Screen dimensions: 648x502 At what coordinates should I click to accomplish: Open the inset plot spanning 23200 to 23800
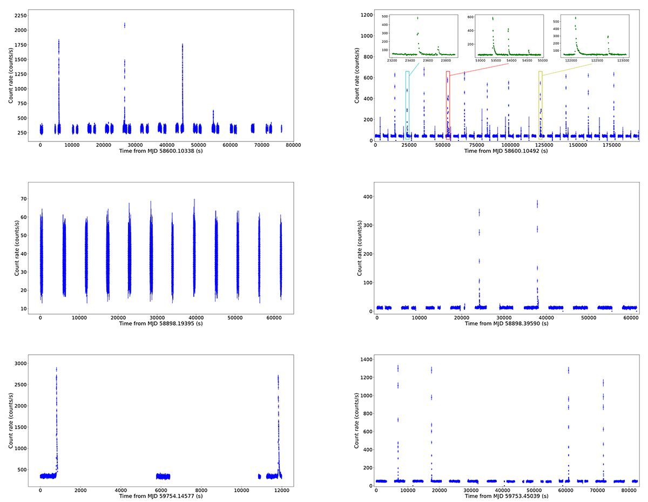(x=423, y=36)
